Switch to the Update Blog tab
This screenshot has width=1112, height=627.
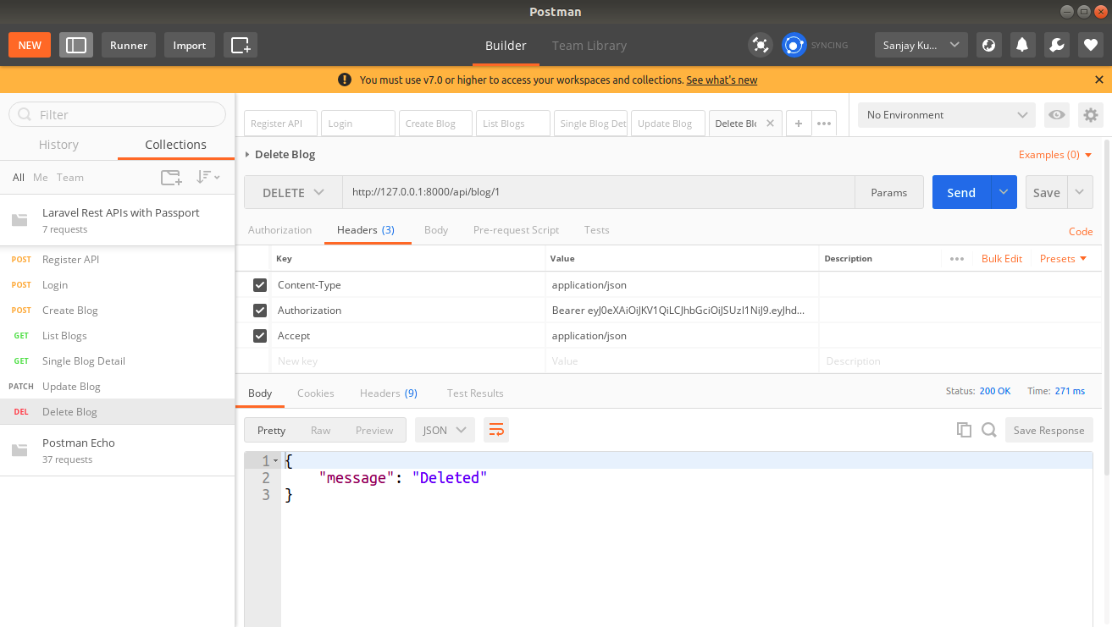coord(668,124)
